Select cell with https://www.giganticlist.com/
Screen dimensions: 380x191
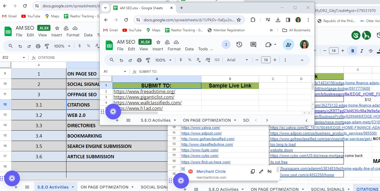157,97
